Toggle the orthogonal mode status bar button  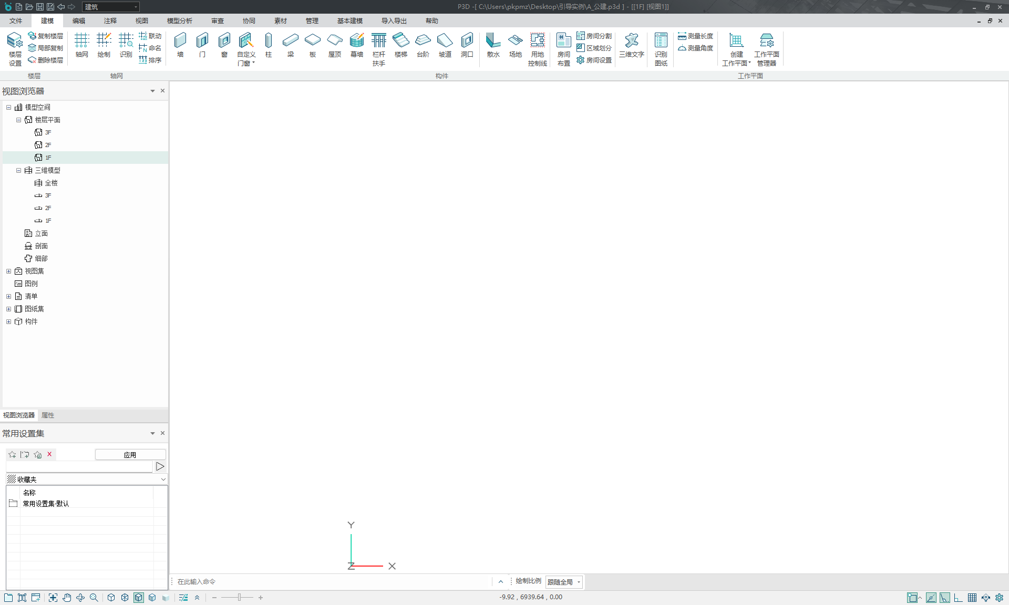tap(959, 598)
